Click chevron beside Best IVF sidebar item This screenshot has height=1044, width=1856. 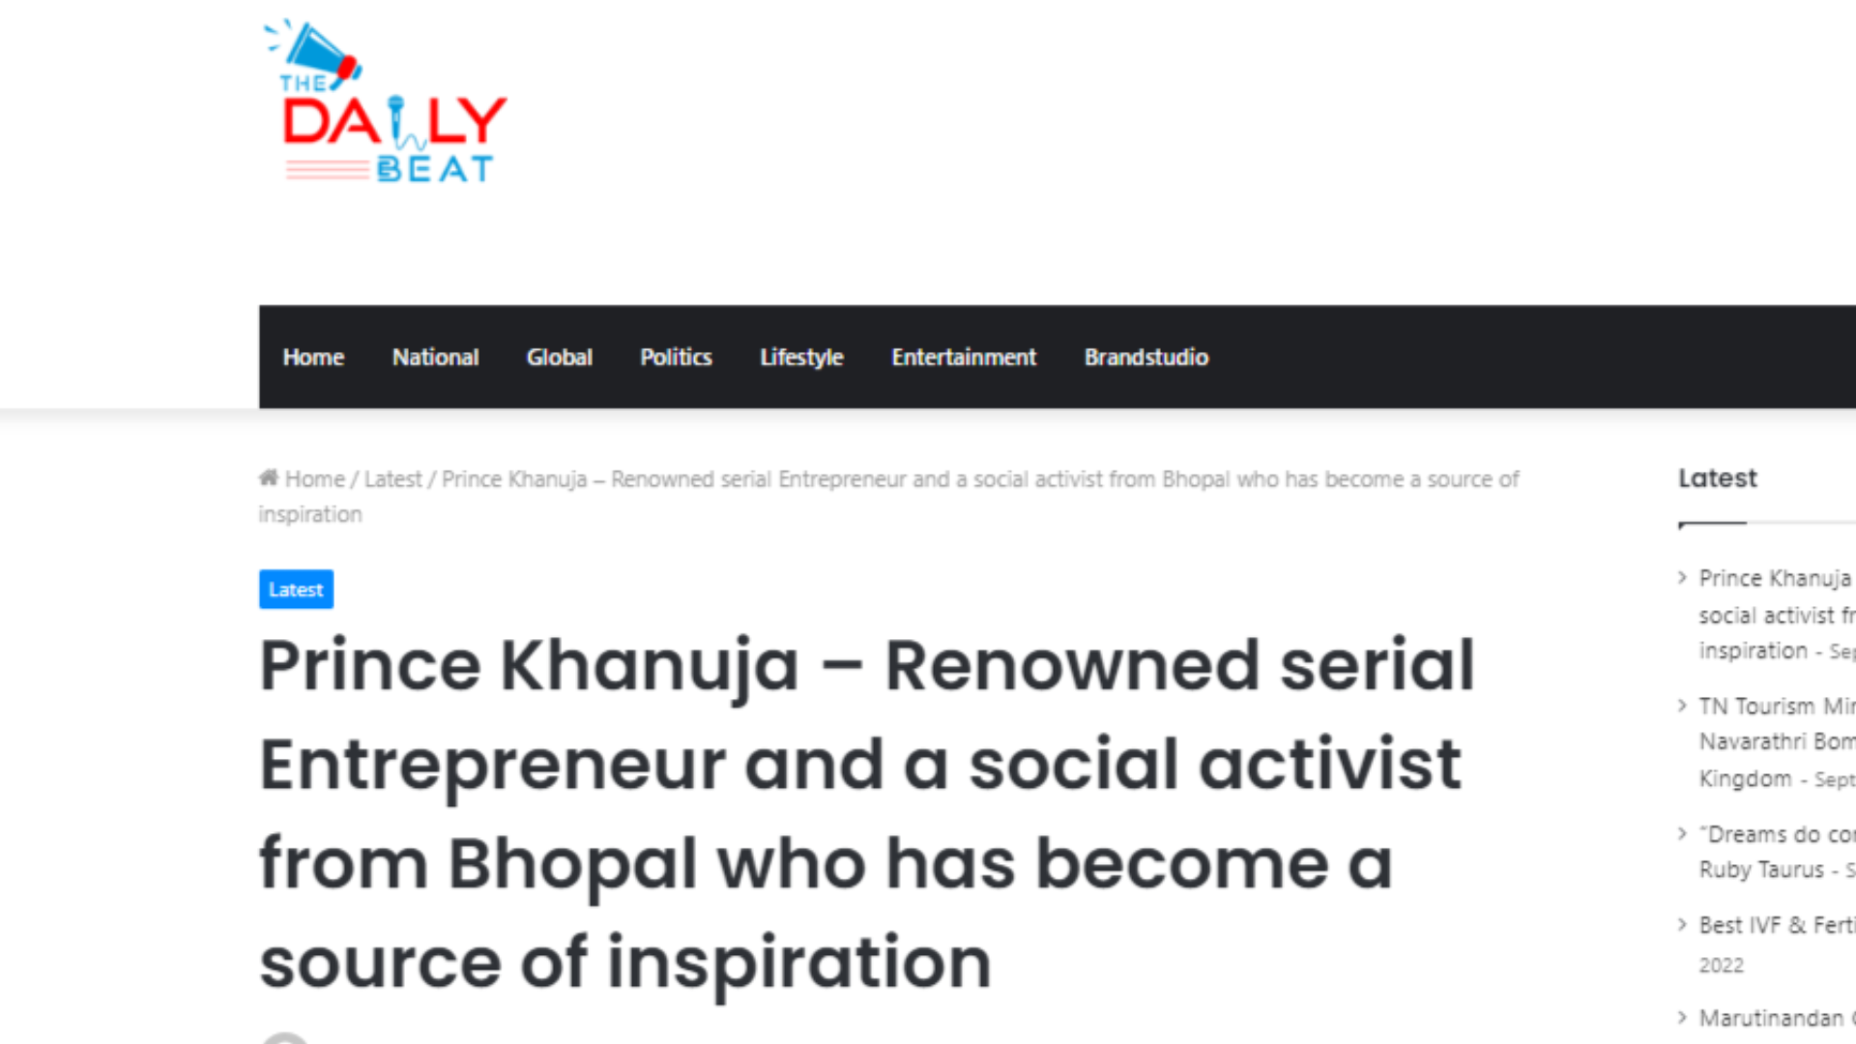click(x=1682, y=924)
